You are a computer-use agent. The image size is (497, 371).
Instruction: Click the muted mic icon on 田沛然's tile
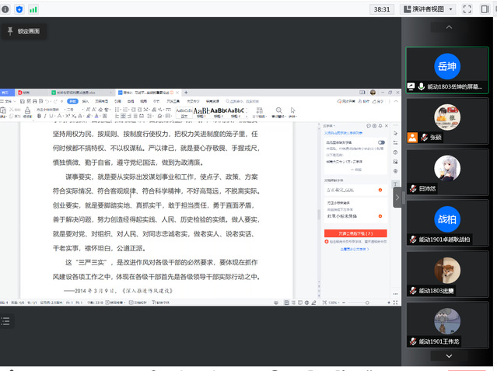tap(412, 188)
